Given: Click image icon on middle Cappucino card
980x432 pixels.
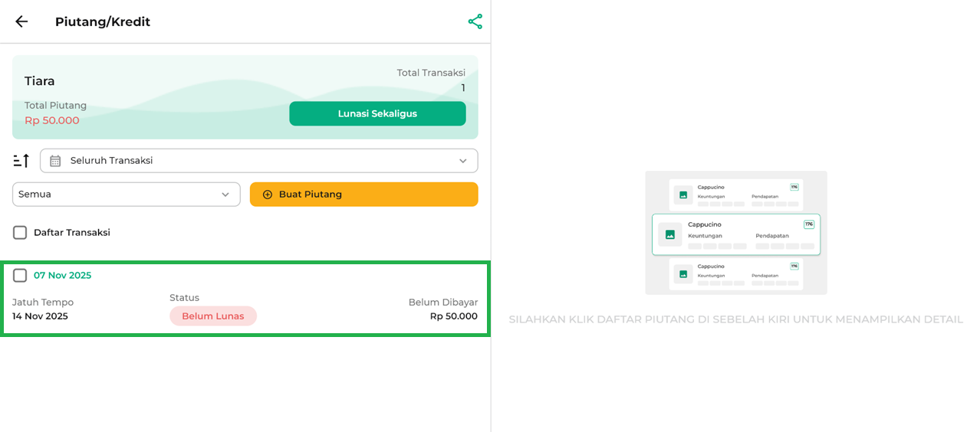Looking at the screenshot, I should [x=669, y=234].
